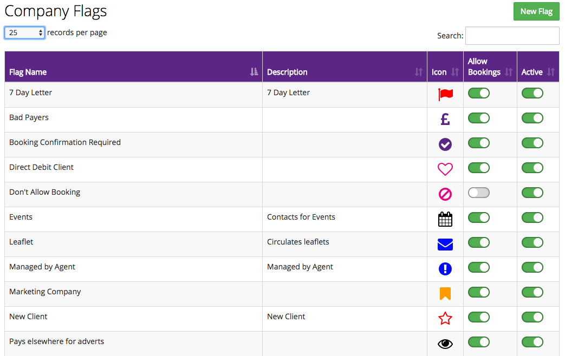Screen dimensions: 565x356
Task: Click the bookmark icon for Marketing Company
Action: point(445,293)
